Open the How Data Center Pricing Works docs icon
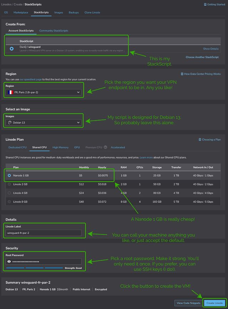This screenshot has width=228, height=309. click(x=182, y=74)
